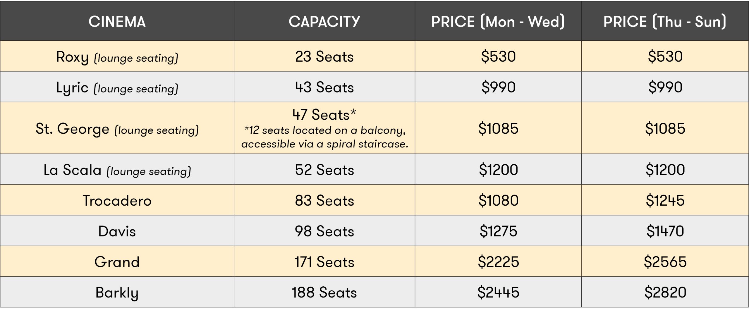The width and height of the screenshot is (749, 315).
Task: Select Barkly's $2445 Mon-Wed price
Action: (x=498, y=292)
